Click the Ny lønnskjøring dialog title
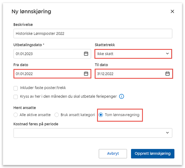 [31, 12]
